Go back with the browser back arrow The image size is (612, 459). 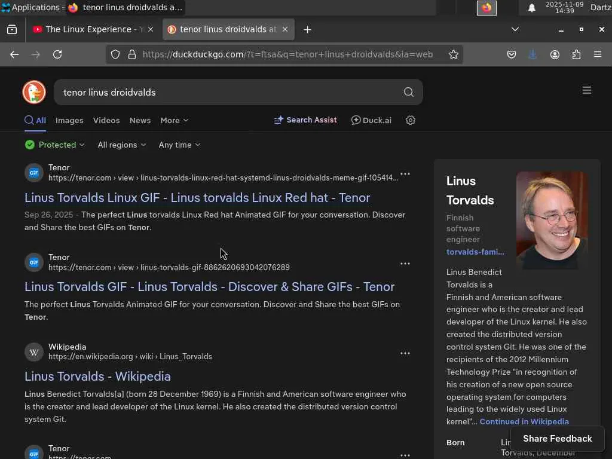pyautogui.click(x=14, y=54)
